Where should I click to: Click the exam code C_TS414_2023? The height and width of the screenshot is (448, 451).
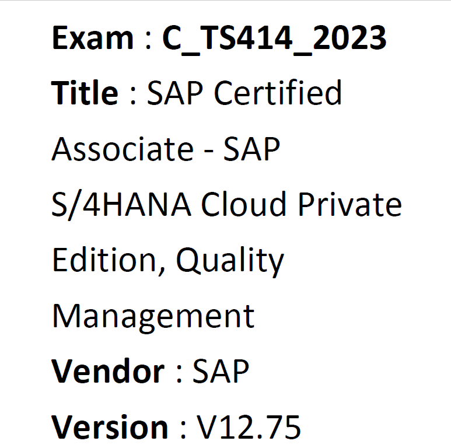click(x=274, y=38)
